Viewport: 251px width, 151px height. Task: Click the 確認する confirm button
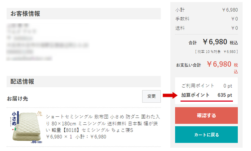[206, 115]
